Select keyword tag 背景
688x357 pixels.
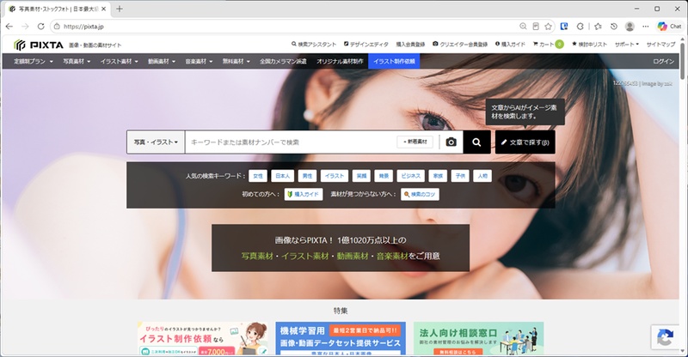384,176
